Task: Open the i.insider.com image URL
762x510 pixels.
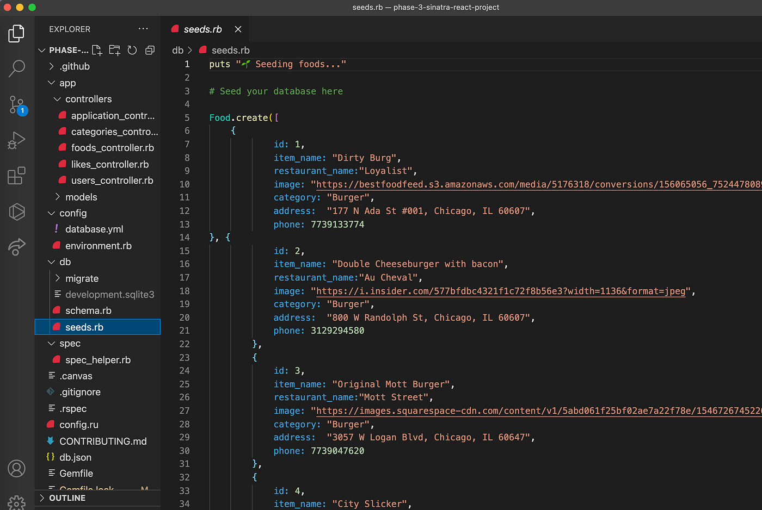Action: tap(501, 291)
